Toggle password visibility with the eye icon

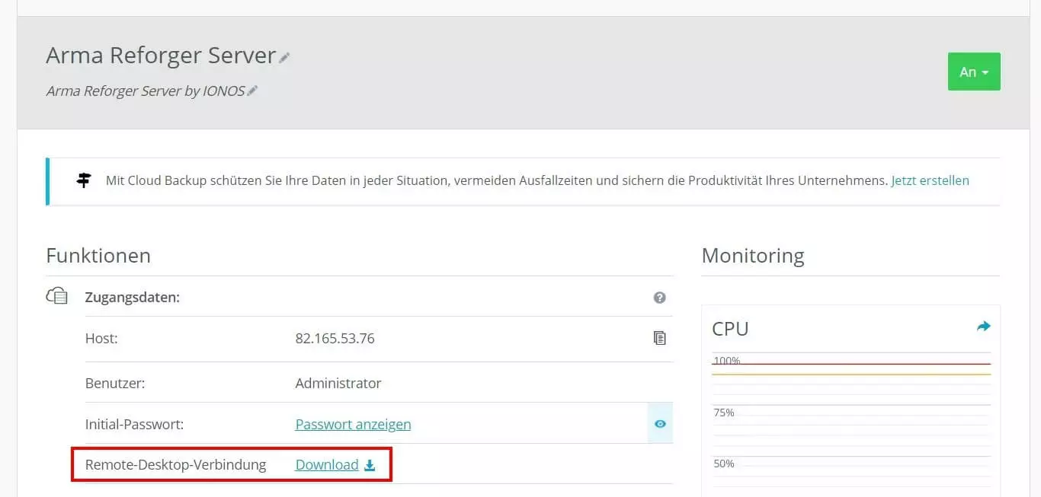coord(660,424)
